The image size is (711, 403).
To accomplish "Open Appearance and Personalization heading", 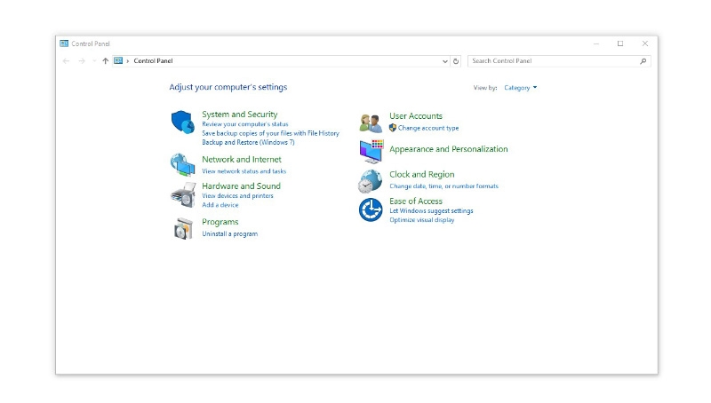I will (x=449, y=149).
